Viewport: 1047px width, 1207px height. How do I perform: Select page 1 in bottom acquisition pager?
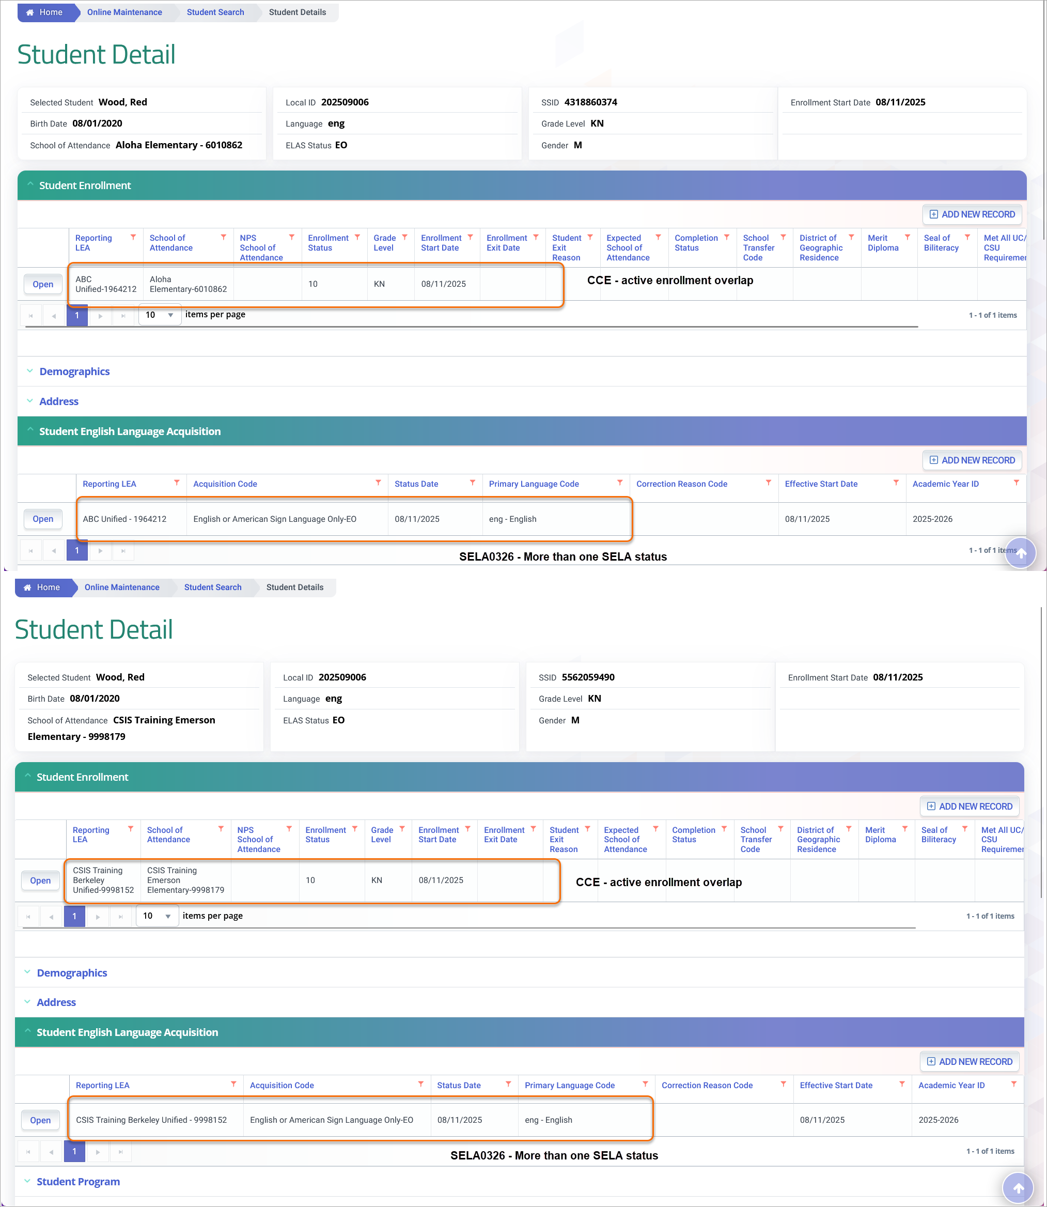[74, 1152]
